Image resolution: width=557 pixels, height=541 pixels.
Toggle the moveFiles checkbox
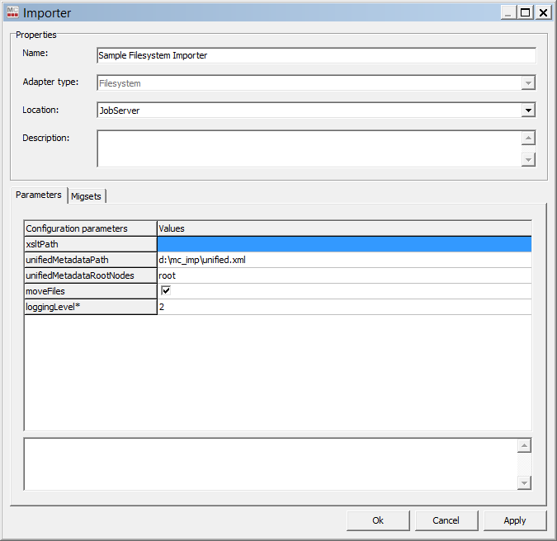[166, 291]
